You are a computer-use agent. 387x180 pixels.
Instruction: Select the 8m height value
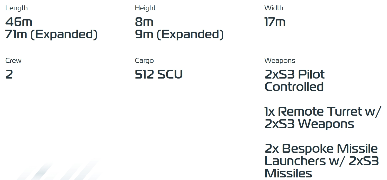click(144, 22)
